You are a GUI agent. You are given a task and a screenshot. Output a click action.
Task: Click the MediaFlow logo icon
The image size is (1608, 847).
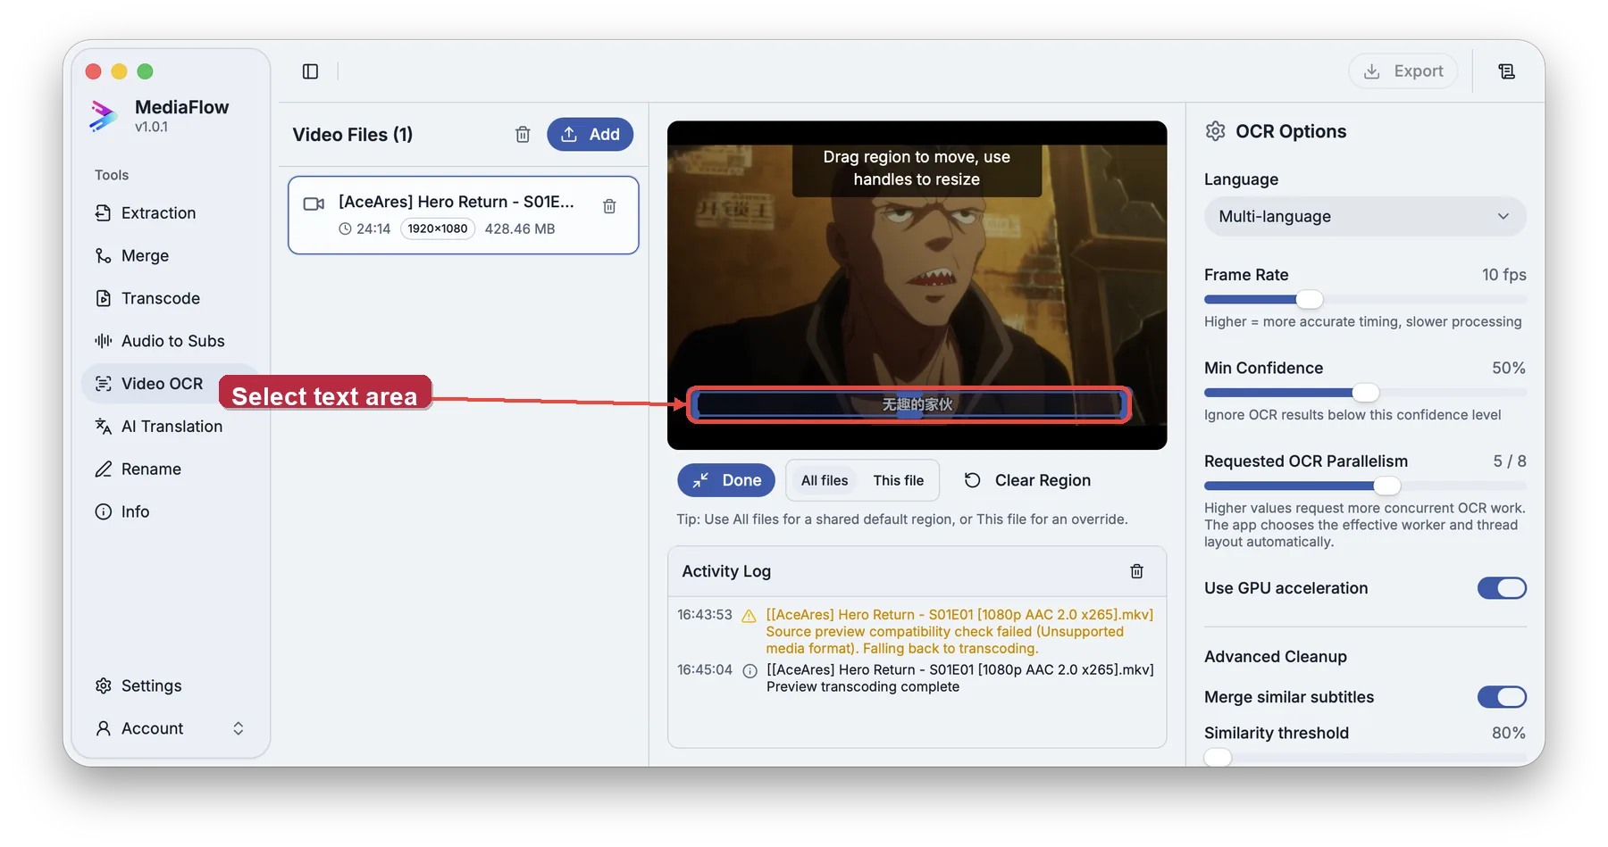(x=104, y=116)
